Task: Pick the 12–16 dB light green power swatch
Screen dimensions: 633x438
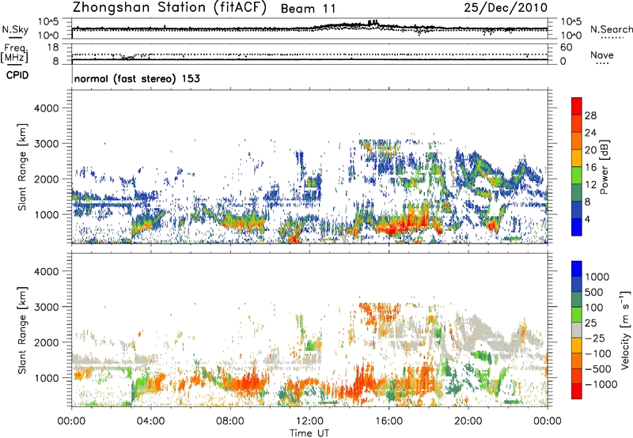Action: pyautogui.click(x=577, y=176)
